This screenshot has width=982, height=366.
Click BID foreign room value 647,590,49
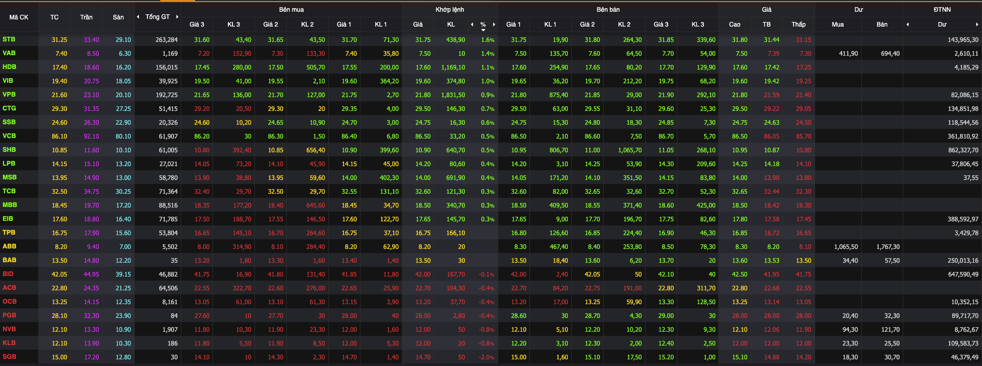[963, 274]
